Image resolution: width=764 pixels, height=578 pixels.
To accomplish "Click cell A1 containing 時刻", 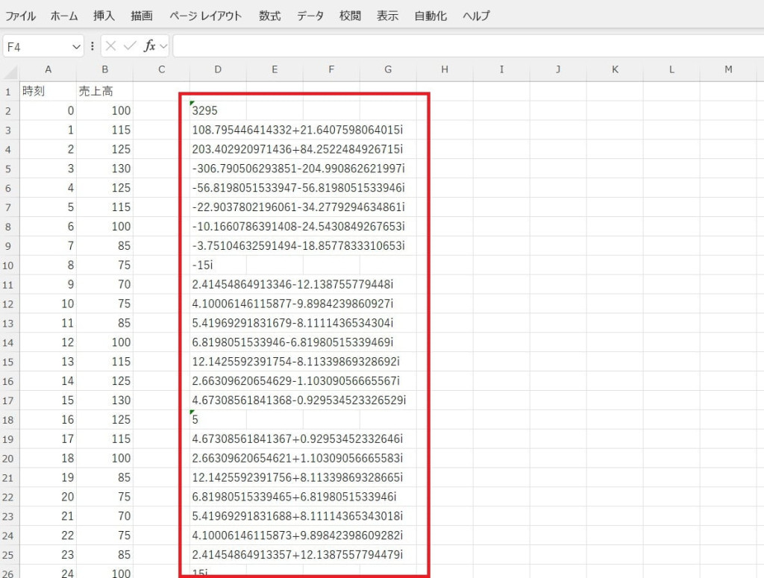I will (48, 91).
